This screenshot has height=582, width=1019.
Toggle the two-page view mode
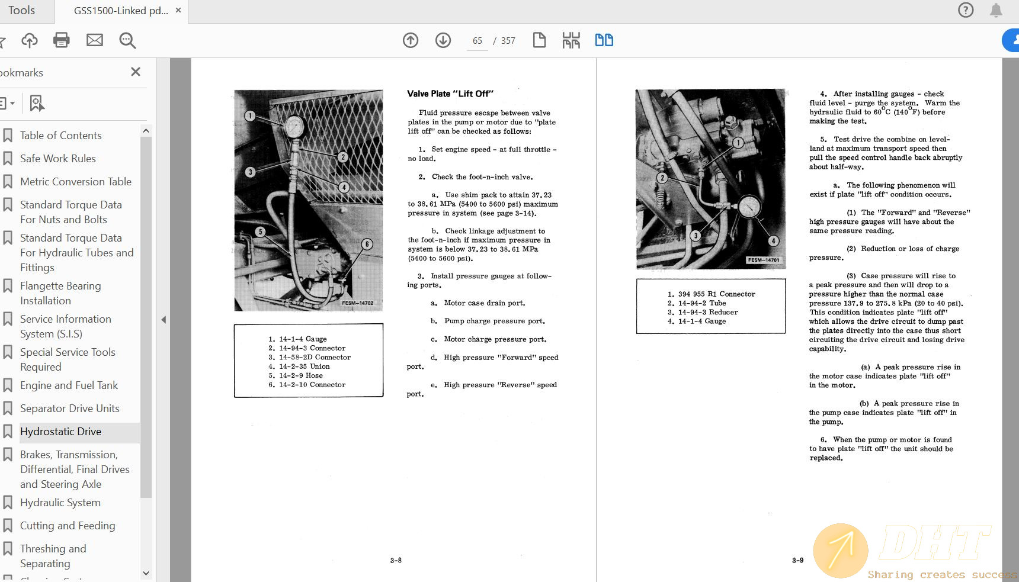coord(604,40)
